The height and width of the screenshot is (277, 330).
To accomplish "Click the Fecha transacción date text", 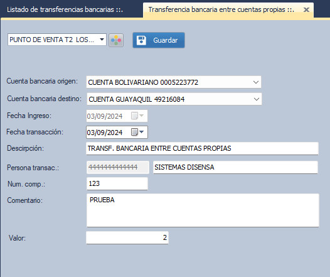I will [x=105, y=133].
